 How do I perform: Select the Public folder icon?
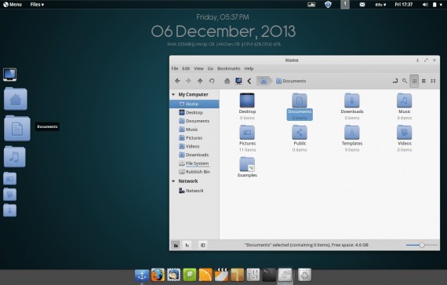(x=300, y=133)
